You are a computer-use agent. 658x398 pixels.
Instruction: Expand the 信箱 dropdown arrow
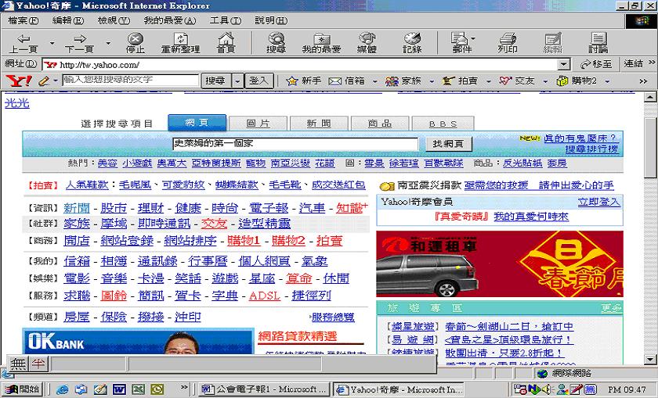pos(374,81)
